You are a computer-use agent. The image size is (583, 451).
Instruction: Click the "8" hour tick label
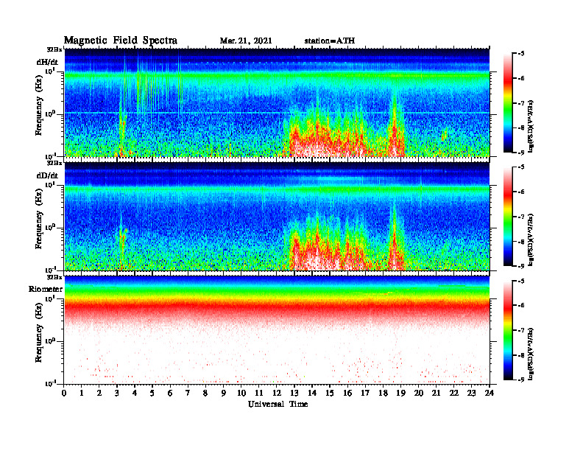click(205, 394)
